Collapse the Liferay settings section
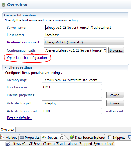This screenshot has width=131, height=151. coord(6,67)
